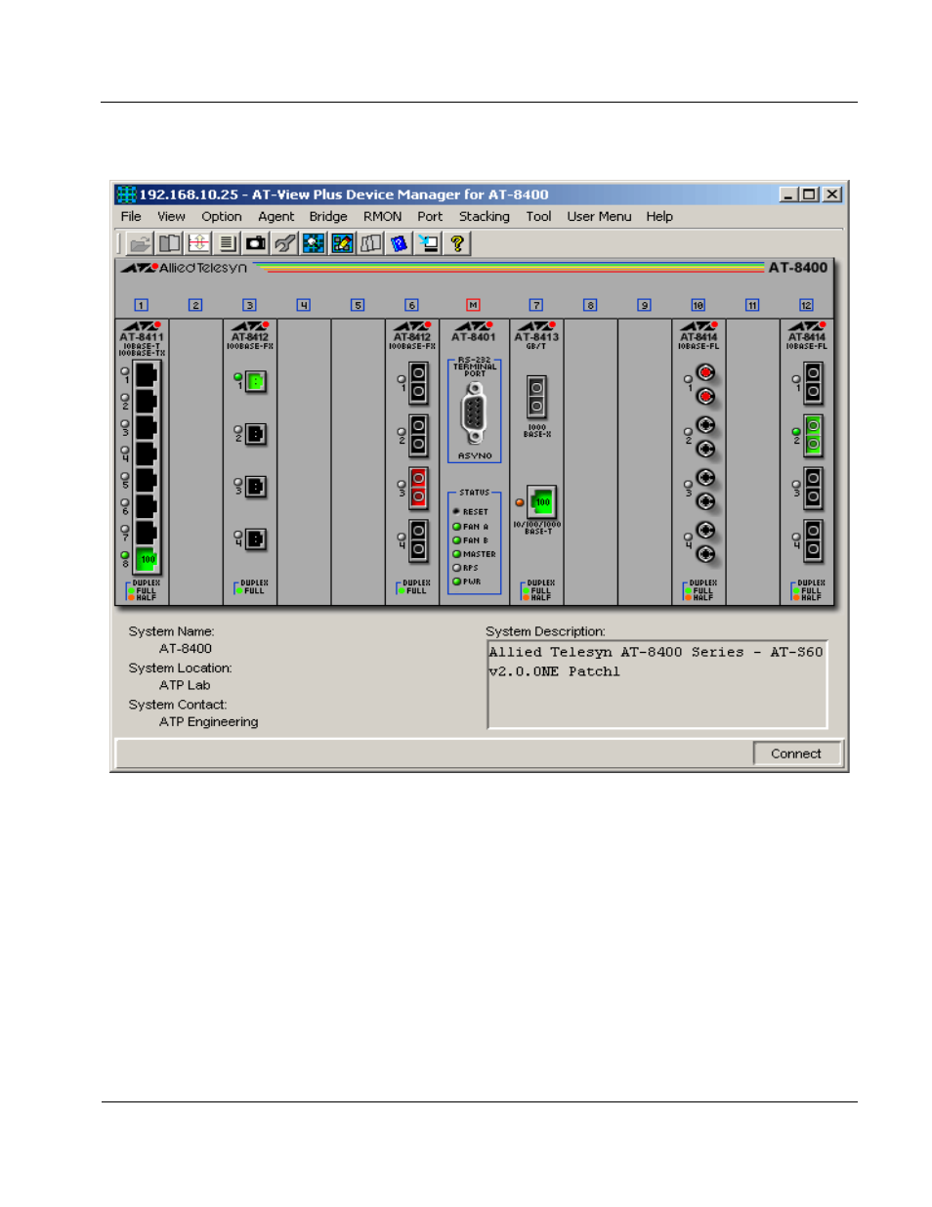Screen dimensions: 932x1207
Task: Select port 4 on slot 12 AT-8414
Action: [813, 541]
